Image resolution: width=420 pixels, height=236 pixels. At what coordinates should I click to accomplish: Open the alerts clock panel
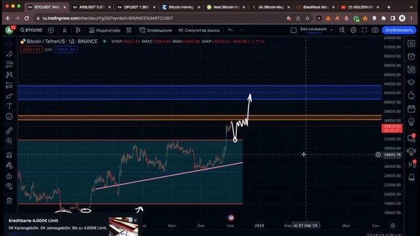pos(411,56)
